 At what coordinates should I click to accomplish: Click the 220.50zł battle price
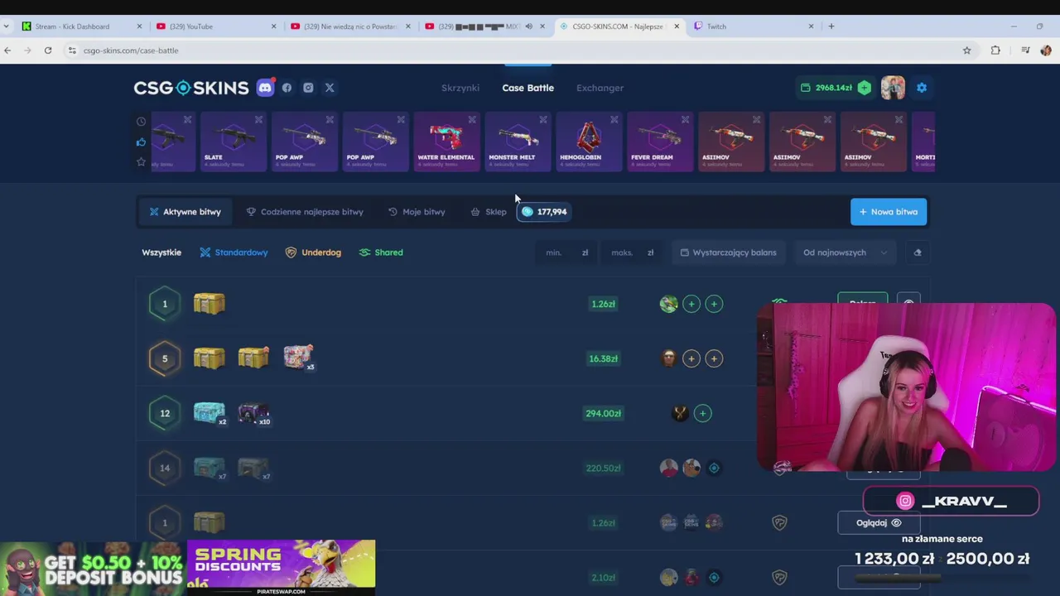click(x=603, y=468)
